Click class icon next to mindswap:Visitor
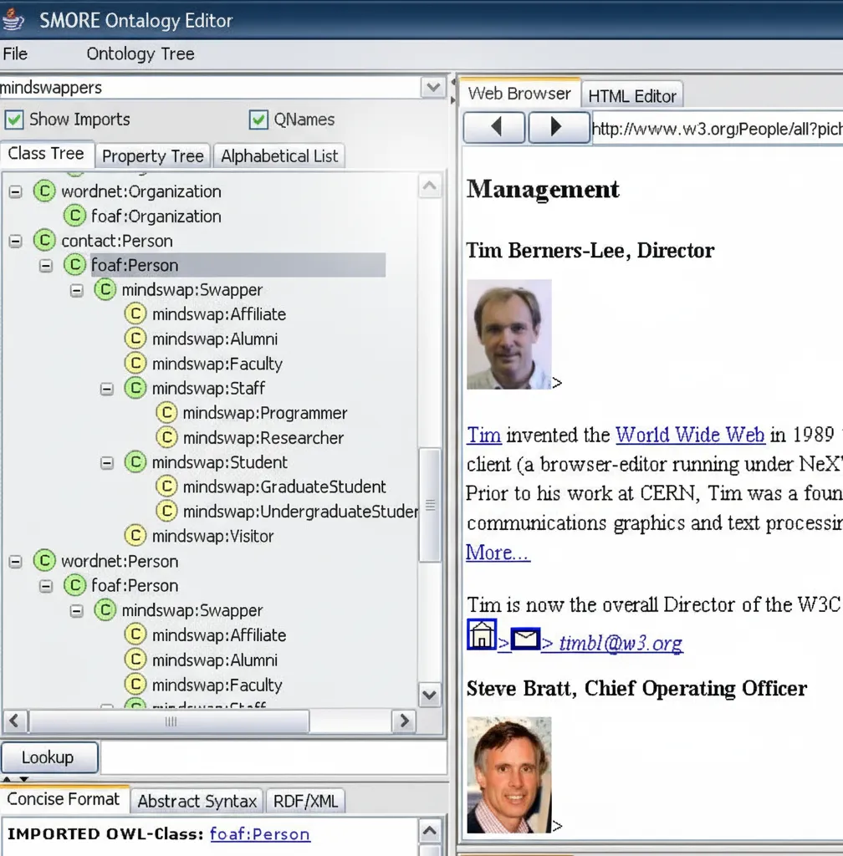The image size is (843, 856). click(135, 536)
